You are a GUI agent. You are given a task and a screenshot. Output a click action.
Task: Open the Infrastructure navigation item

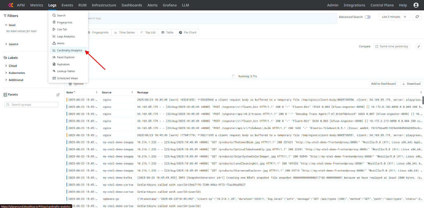pos(104,5)
